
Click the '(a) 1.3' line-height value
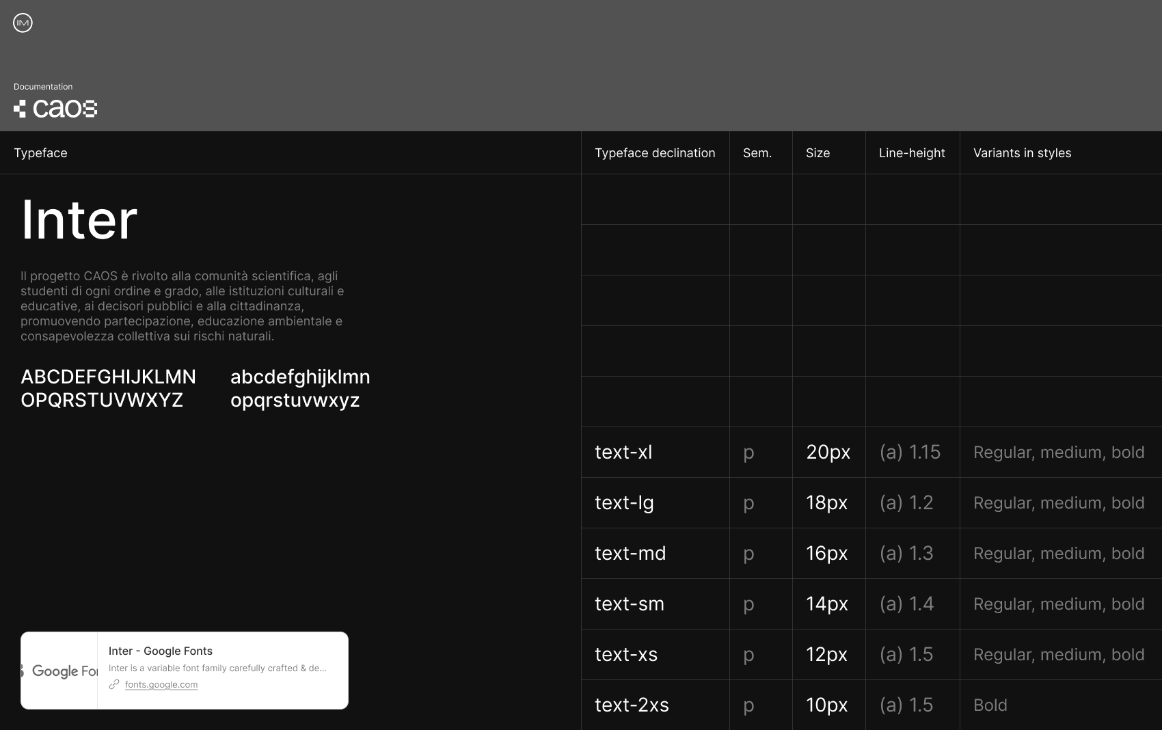pos(906,554)
